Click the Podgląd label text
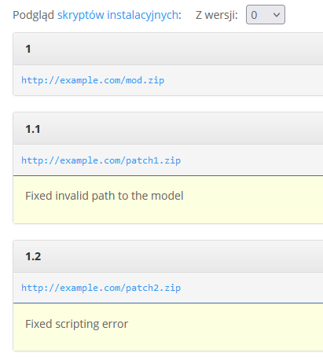The height and width of the screenshot is (364, 323). click(34, 15)
